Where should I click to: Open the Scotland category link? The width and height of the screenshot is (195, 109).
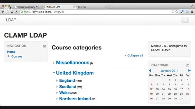68,87
